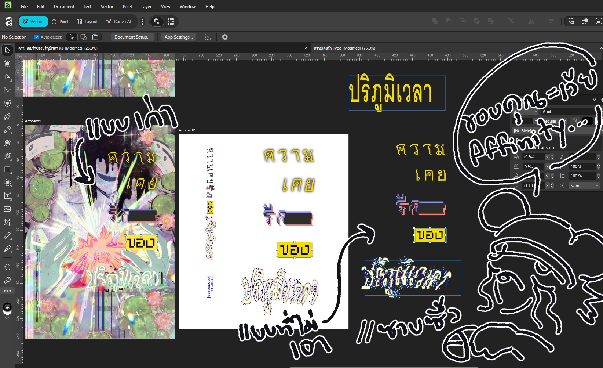Choose the Rectangle shape tool
603x368 pixels.
coord(7,170)
